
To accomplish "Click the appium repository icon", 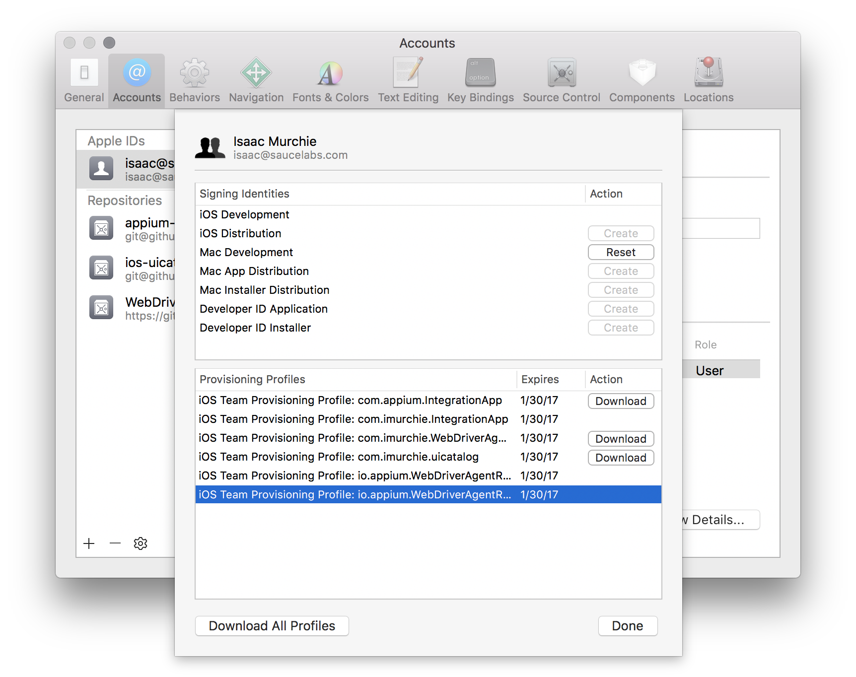I will point(101,228).
